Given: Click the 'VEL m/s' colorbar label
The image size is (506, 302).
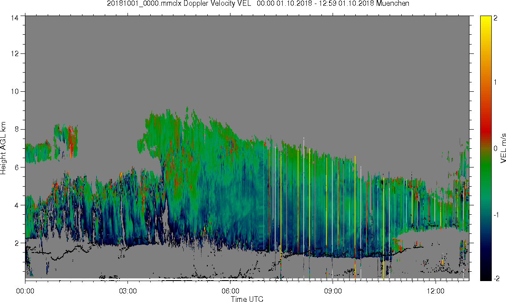Looking at the screenshot, I should point(502,147).
